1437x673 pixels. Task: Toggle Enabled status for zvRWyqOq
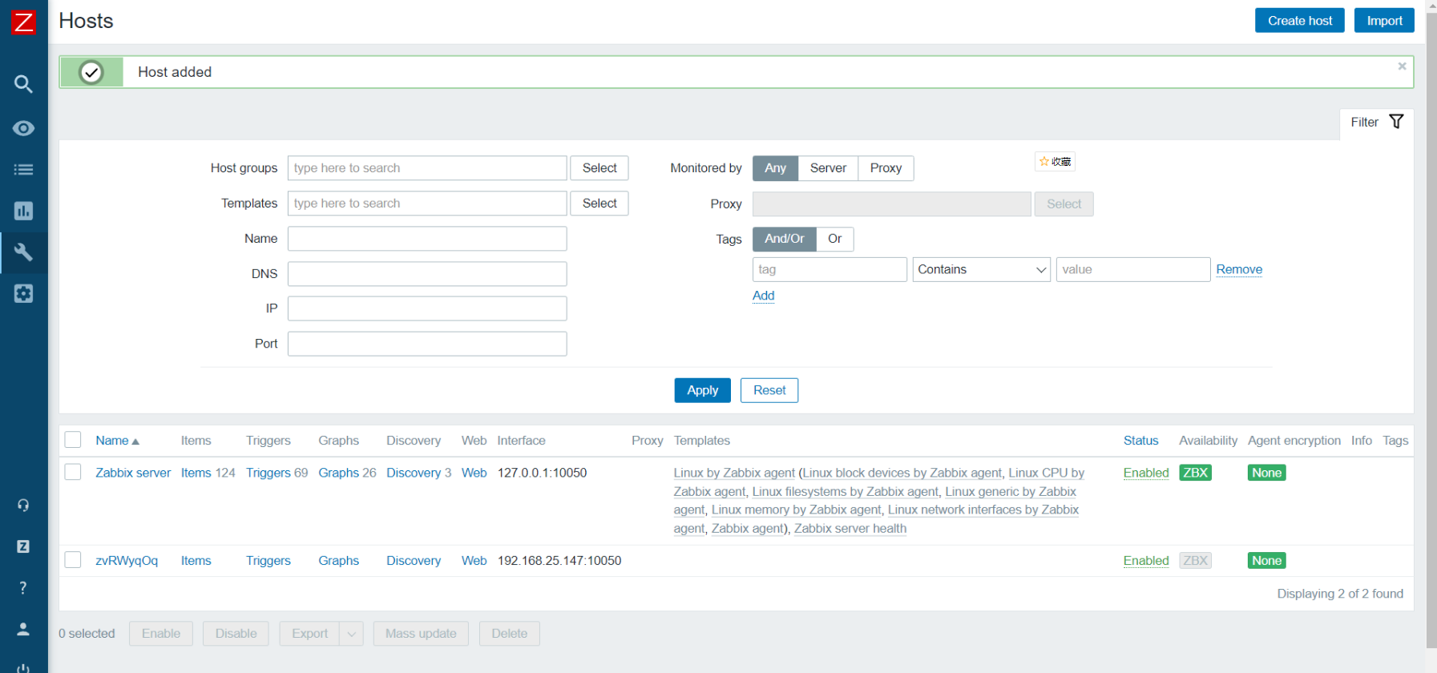(x=1146, y=561)
